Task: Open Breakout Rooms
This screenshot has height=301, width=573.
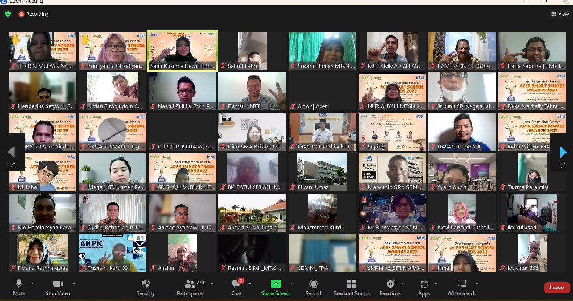Action: pyautogui.click(x=352, y=288)
